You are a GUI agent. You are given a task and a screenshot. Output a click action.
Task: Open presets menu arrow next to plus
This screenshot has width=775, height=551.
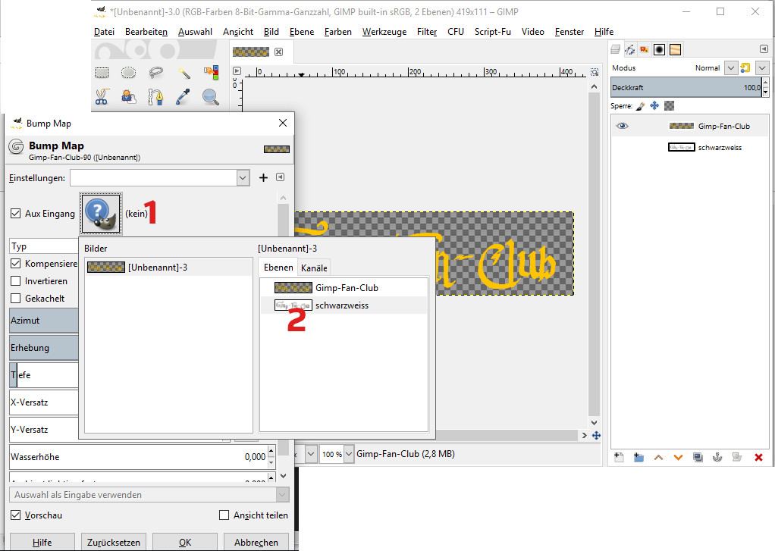pyautogui.click(x=281, y=177)
